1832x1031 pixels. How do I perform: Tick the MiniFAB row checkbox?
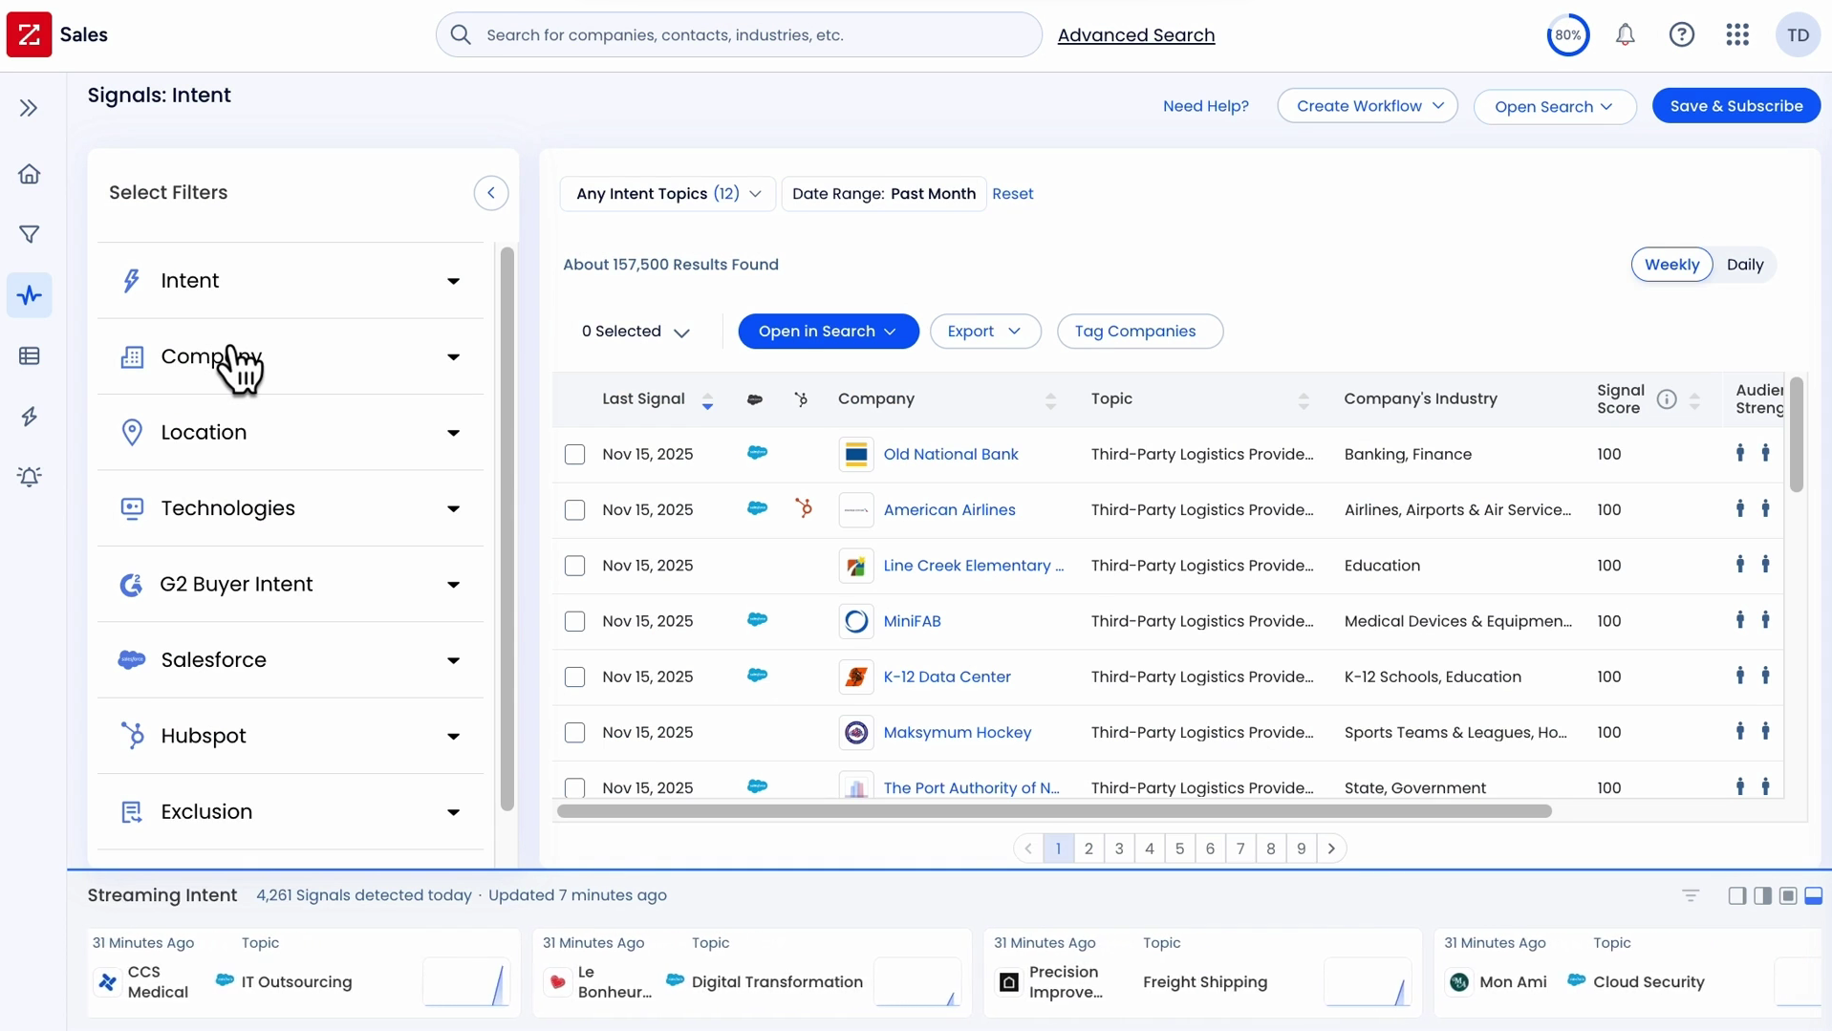click(574, 621)
